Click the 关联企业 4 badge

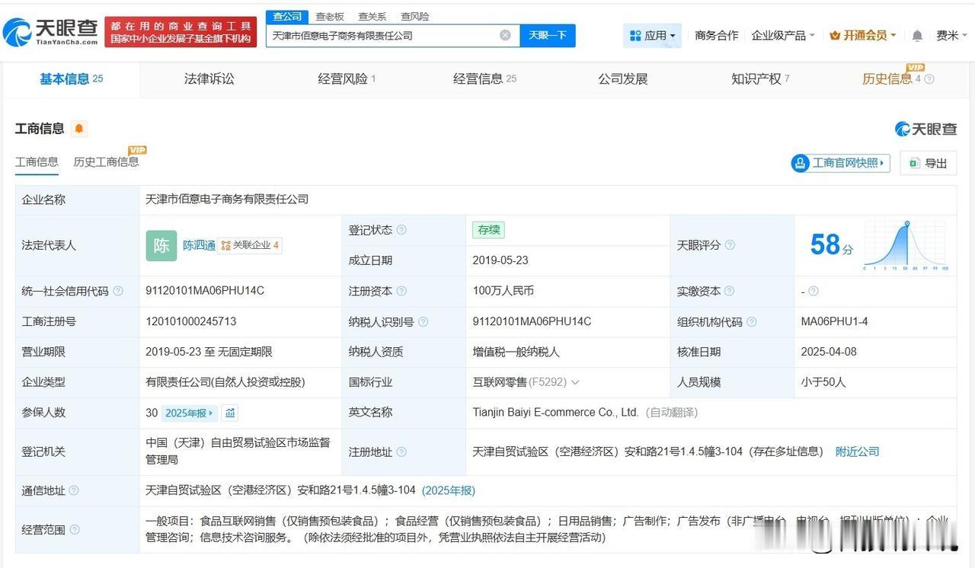coord(250,246)
